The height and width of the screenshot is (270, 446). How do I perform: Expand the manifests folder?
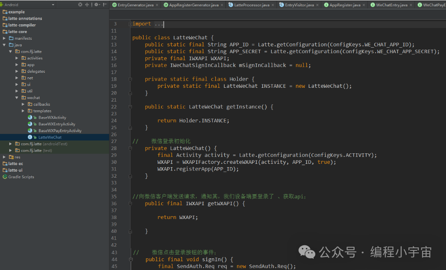(4, 38)
